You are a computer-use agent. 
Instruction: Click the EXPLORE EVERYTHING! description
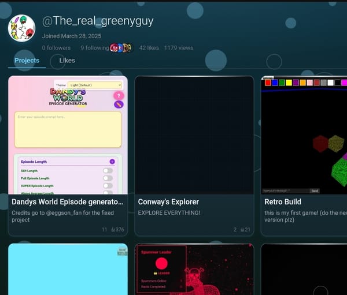point(169,213)
